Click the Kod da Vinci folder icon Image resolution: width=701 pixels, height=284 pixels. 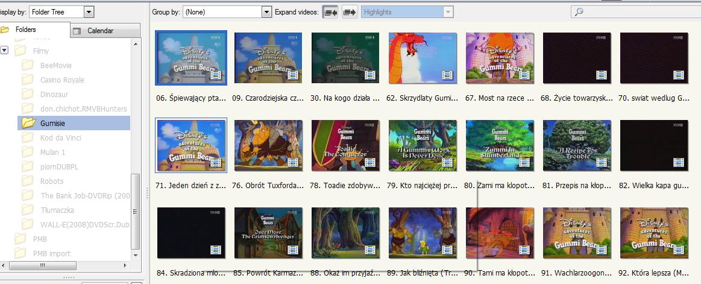[x=28, y=137]
